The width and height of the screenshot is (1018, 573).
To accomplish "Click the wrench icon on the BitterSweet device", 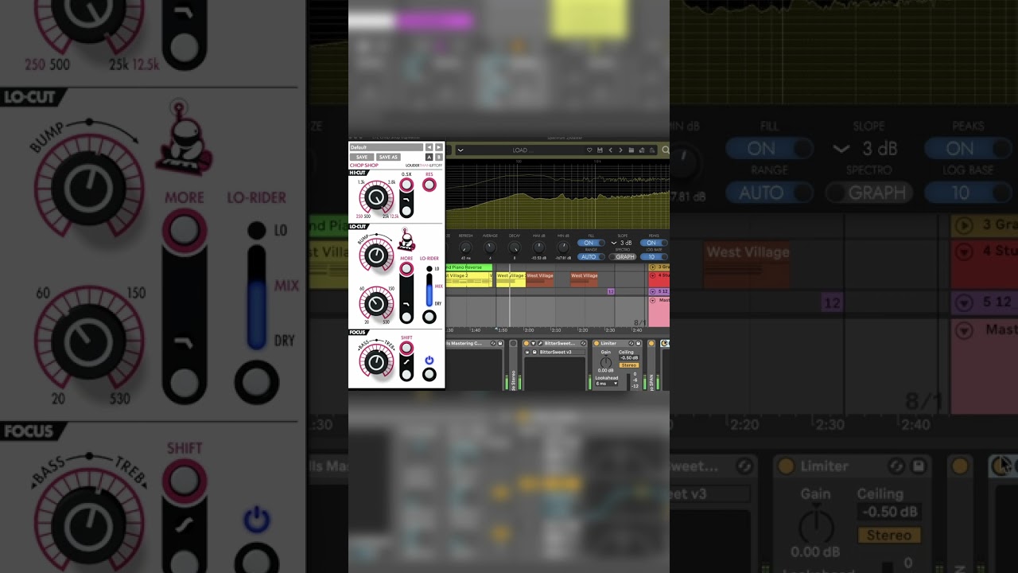I will click(x=540, y=343).
